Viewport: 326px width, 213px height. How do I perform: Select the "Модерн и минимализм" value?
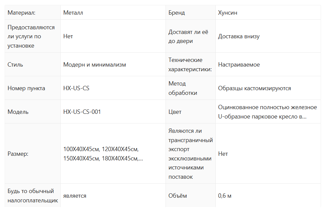point(95,65)
